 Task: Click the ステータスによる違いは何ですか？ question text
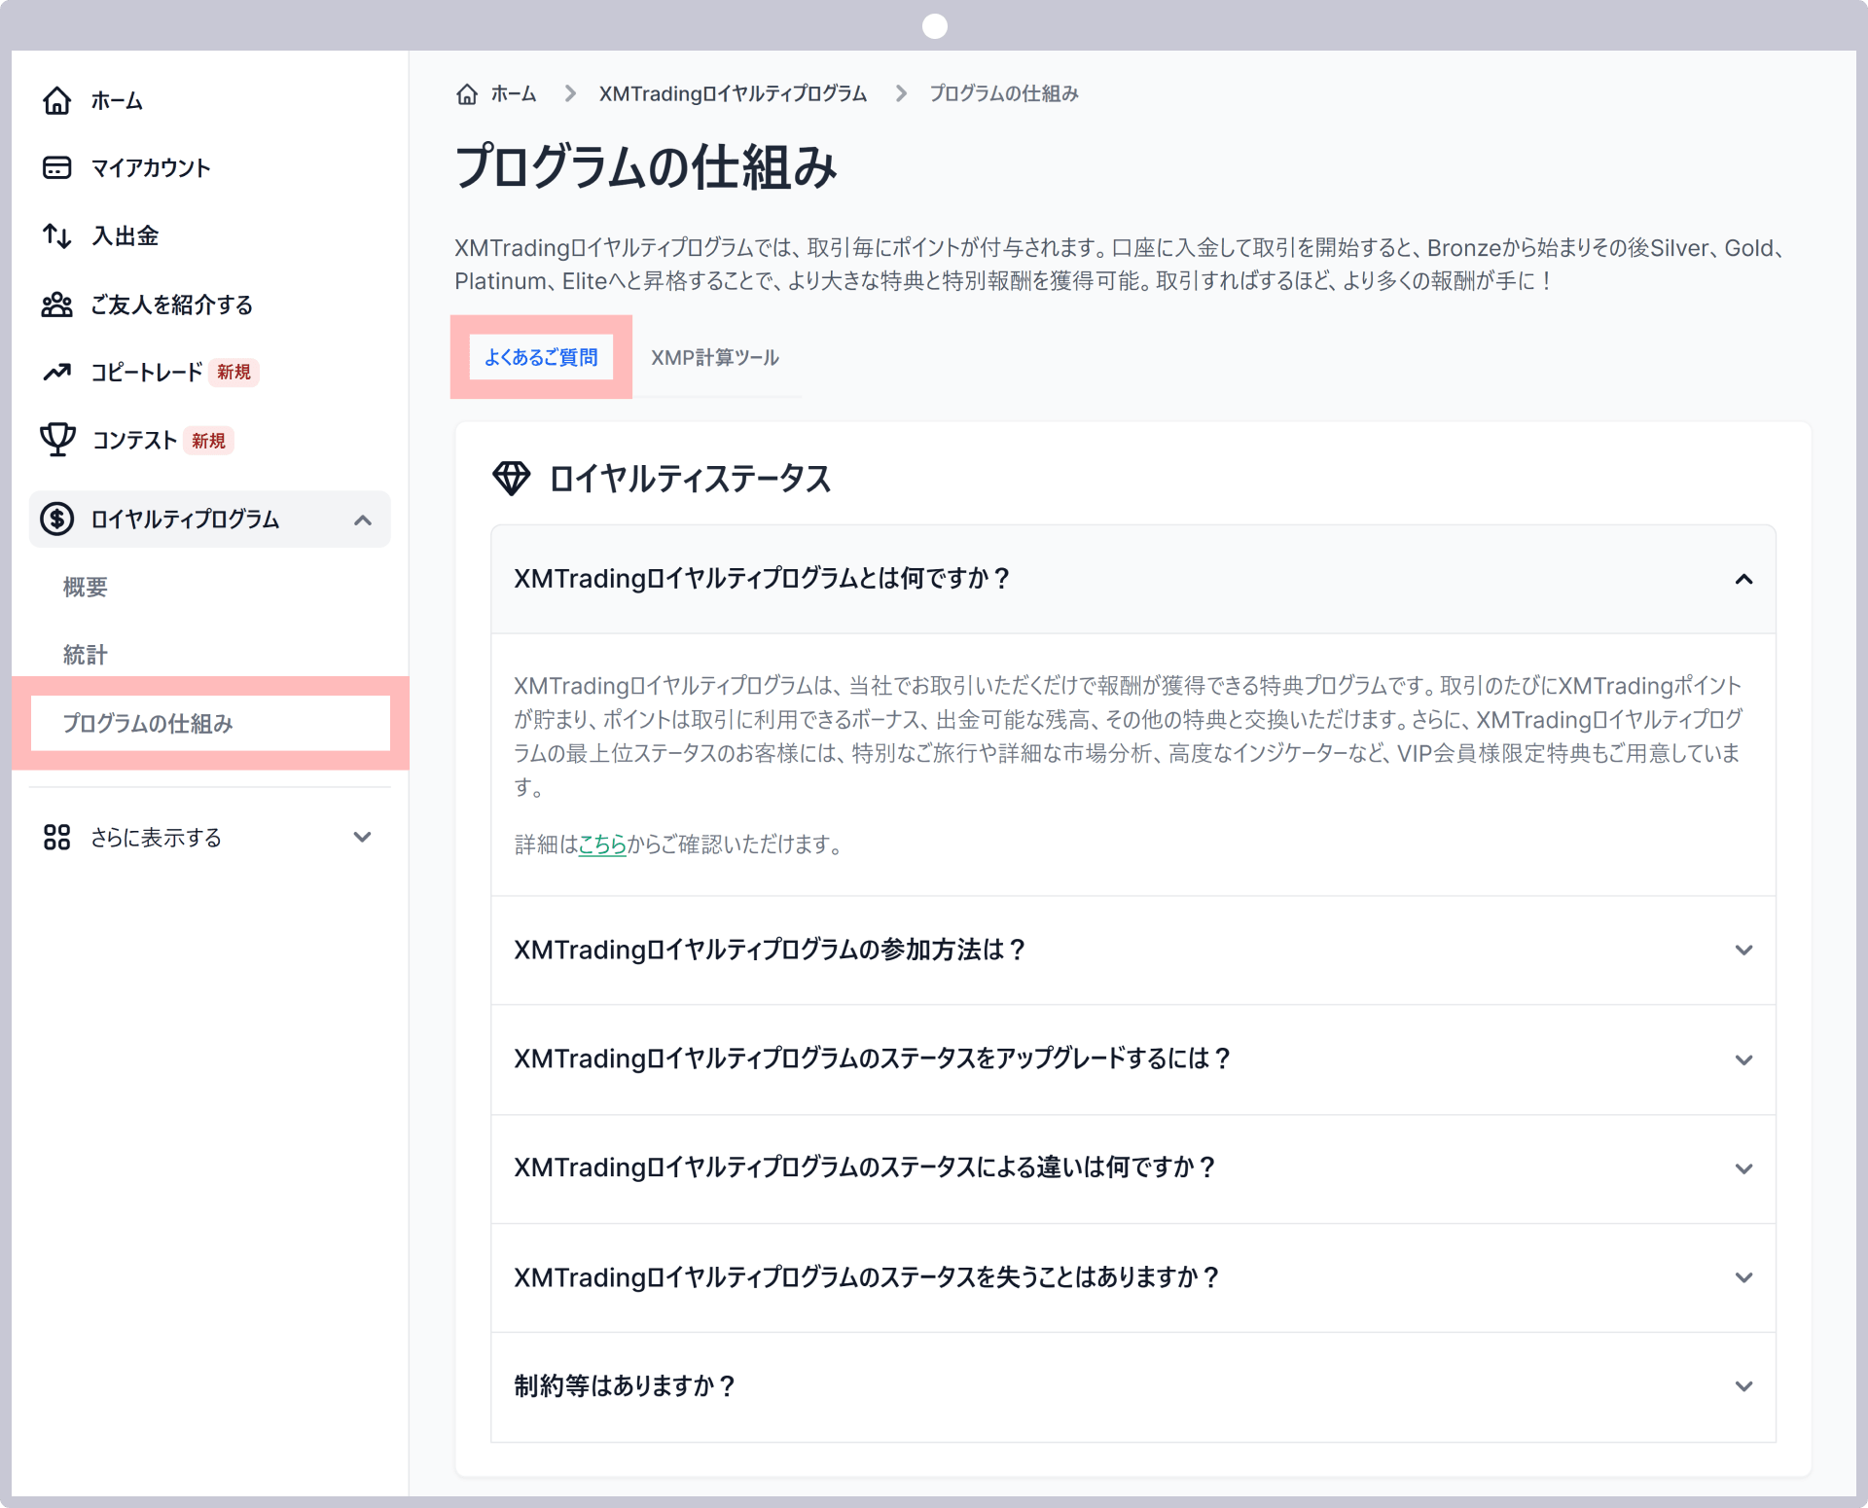(865, 1167)
